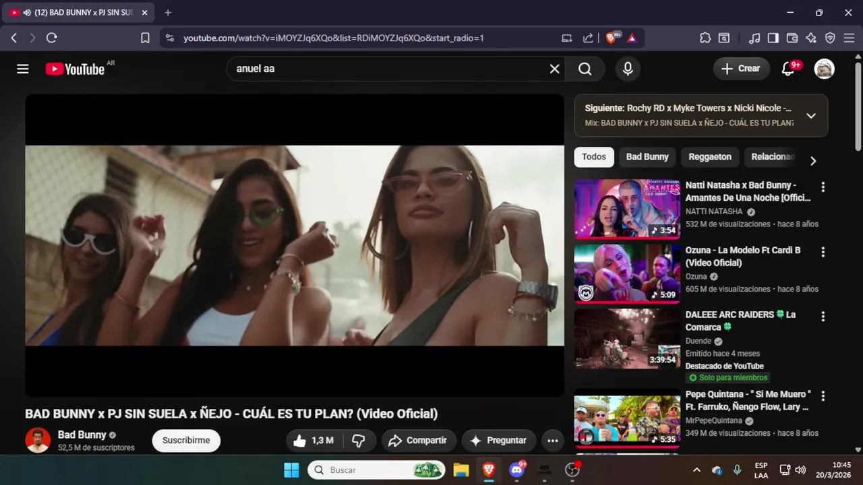
Task: Open NATTI NATASHA channel name
Action: [x=714, y=212]
